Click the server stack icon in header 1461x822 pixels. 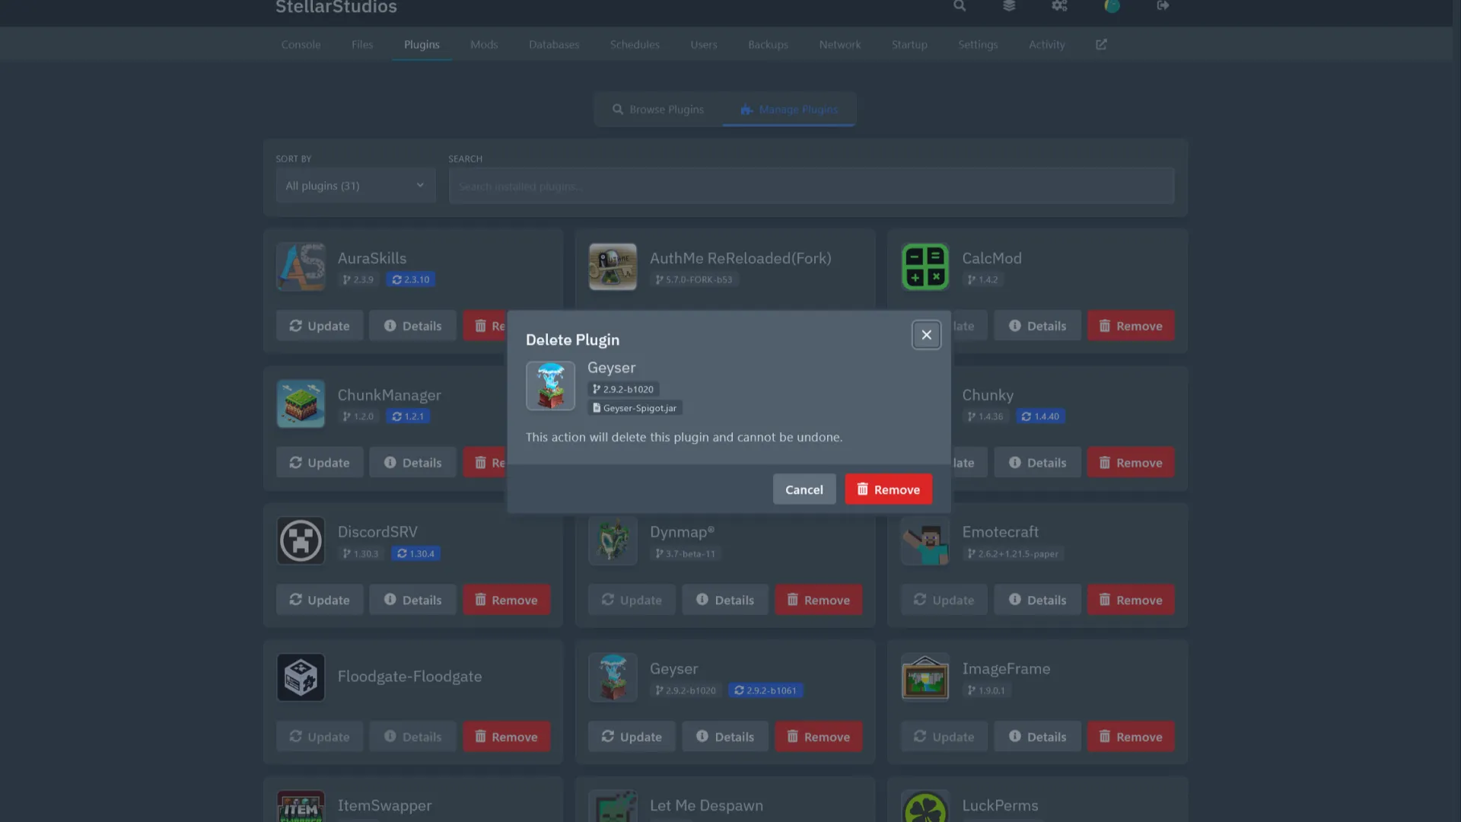[x=1009, y=6]
